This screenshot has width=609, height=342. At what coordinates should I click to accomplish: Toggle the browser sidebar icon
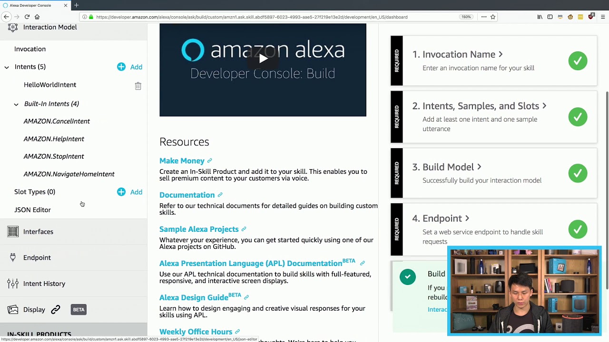[x=550, y=17]
